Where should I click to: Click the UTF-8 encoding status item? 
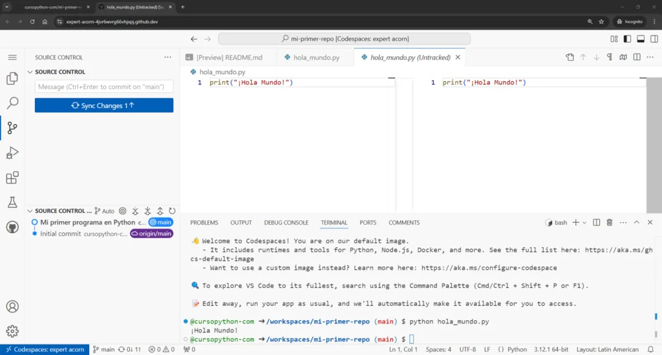point(467,350)
